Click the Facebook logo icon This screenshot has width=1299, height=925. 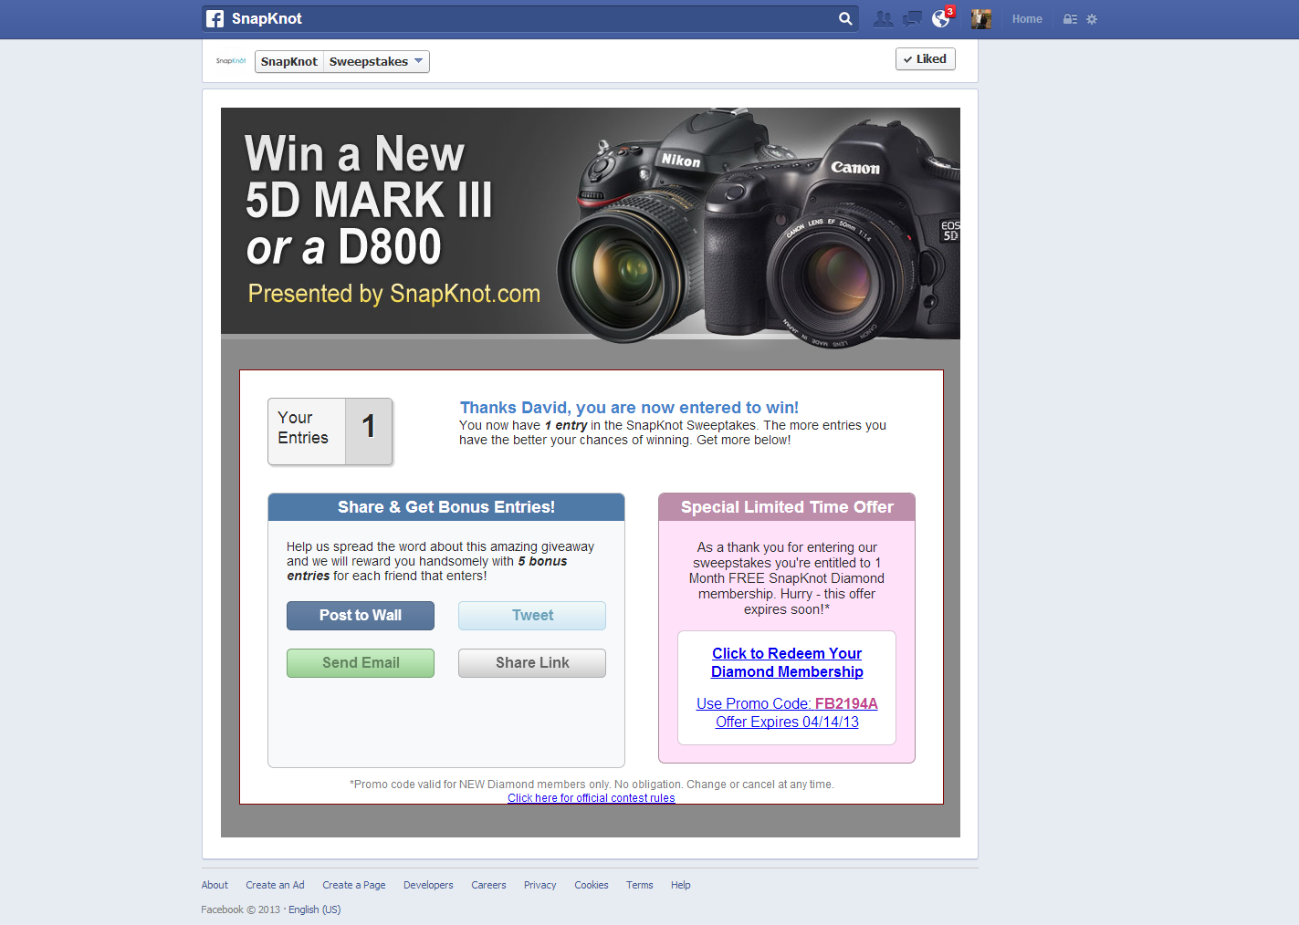[215, 18]
